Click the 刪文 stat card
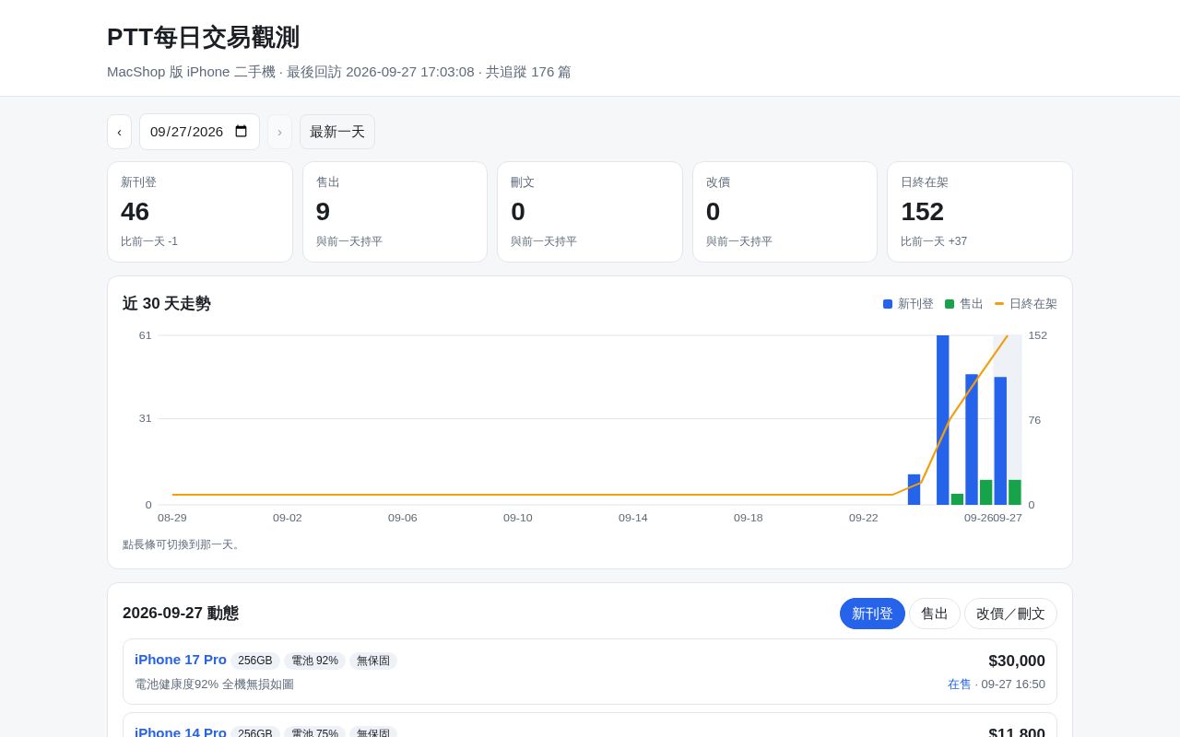 (590, 212)
